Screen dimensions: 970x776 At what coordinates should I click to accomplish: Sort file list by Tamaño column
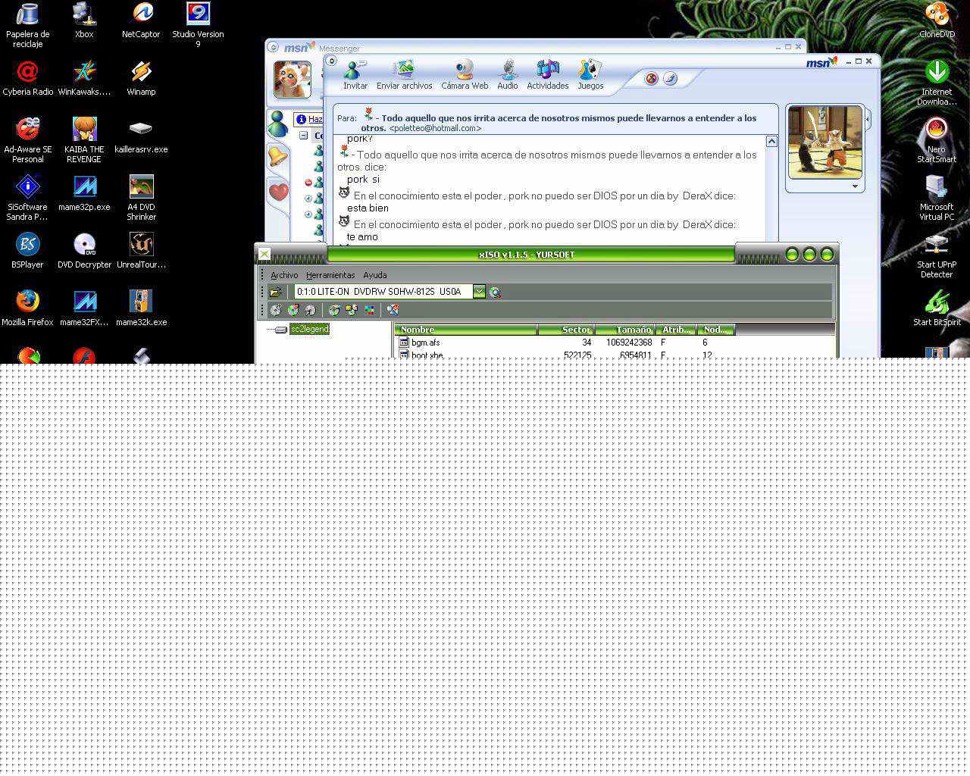pos(625,330)
